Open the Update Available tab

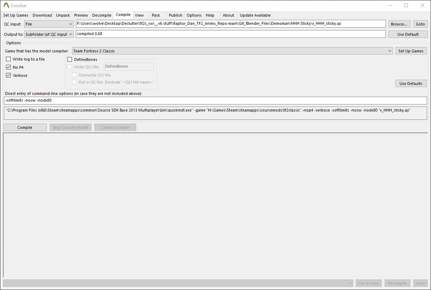(x=255, y=15)
